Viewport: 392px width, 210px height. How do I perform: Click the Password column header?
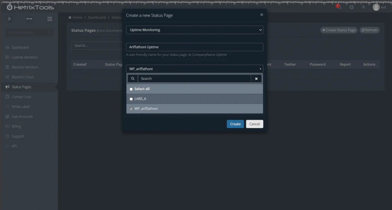click(x=317, y=64)
